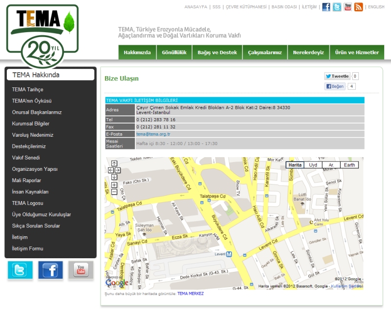Open the Facebook icon in the top bar
This screenshot has height=309, width=391.
[326, 7]
